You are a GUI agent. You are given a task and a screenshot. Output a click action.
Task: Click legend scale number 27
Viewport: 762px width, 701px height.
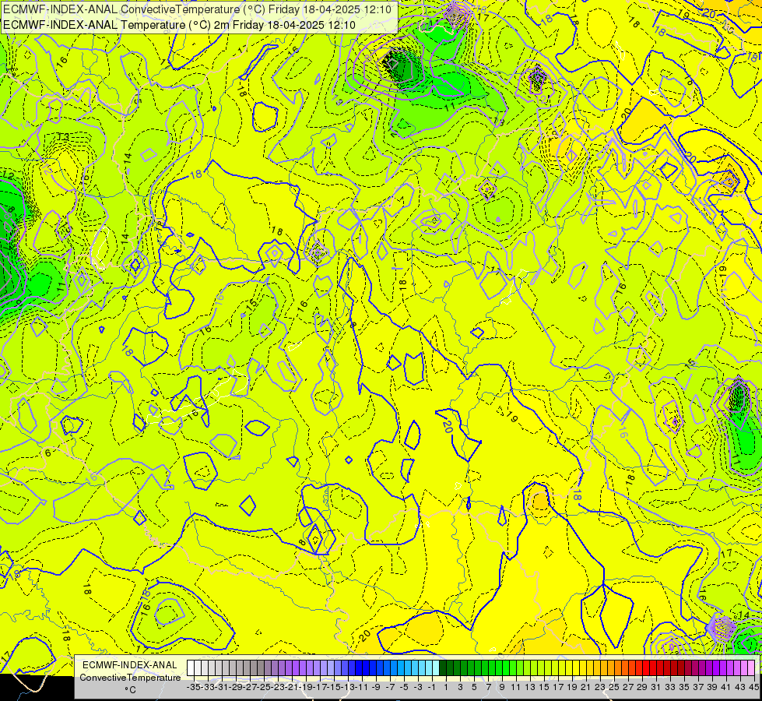(x=628, y=687)
